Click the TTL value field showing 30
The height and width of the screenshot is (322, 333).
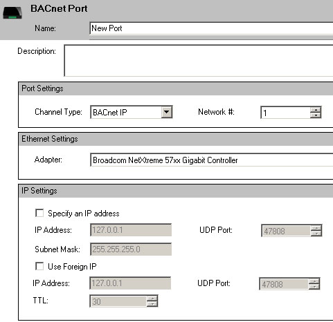click(x=118, y=301)
